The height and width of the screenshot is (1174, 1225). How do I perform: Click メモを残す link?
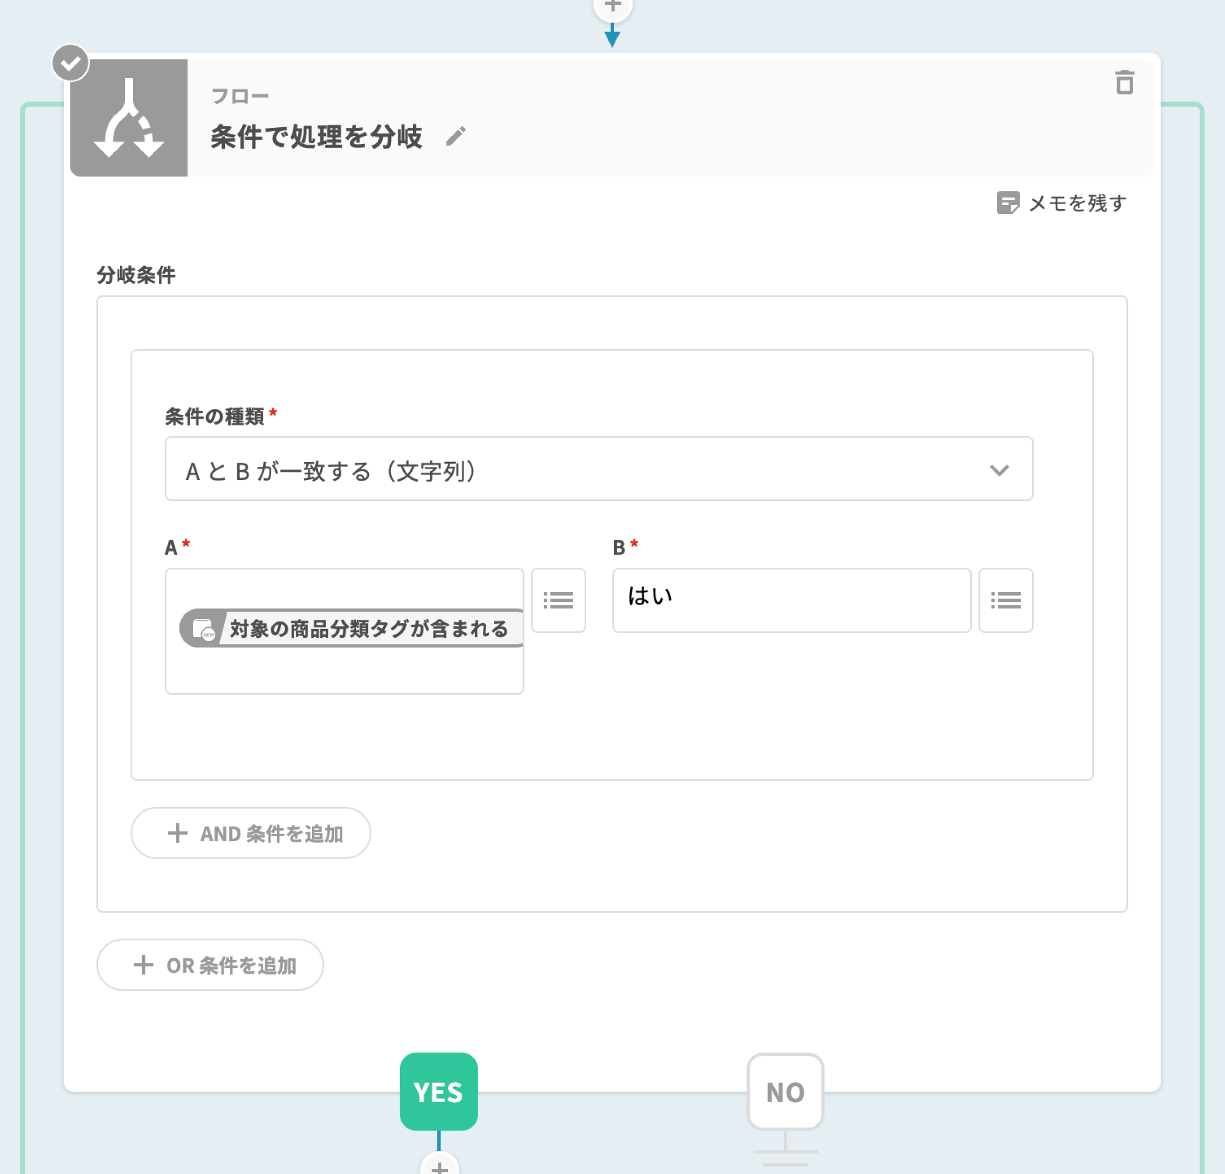point(1077,203)
